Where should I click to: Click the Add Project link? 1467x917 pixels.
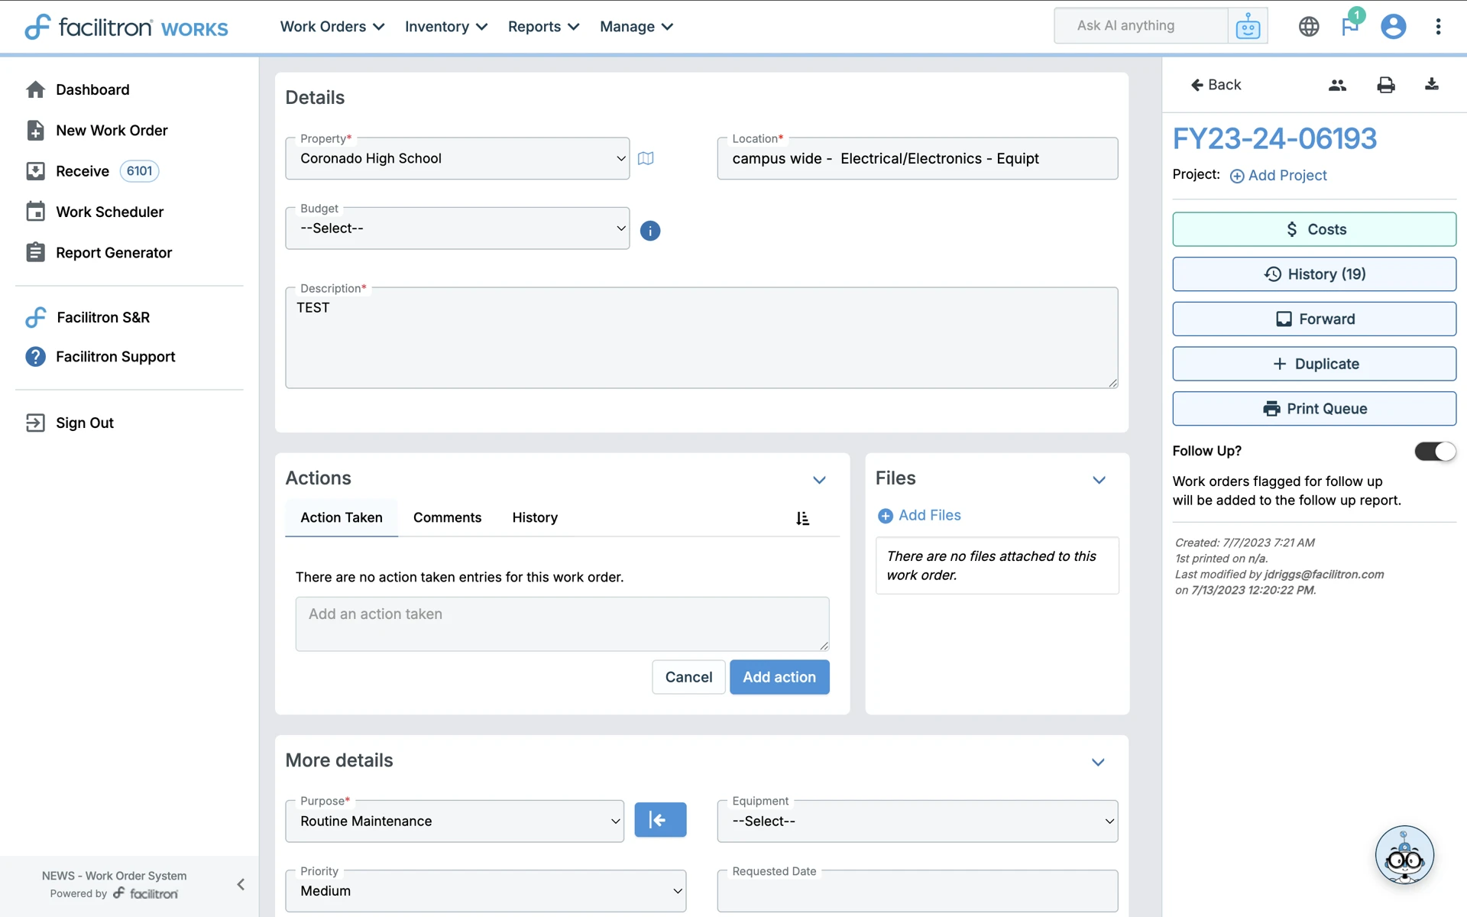point(1278,175)
